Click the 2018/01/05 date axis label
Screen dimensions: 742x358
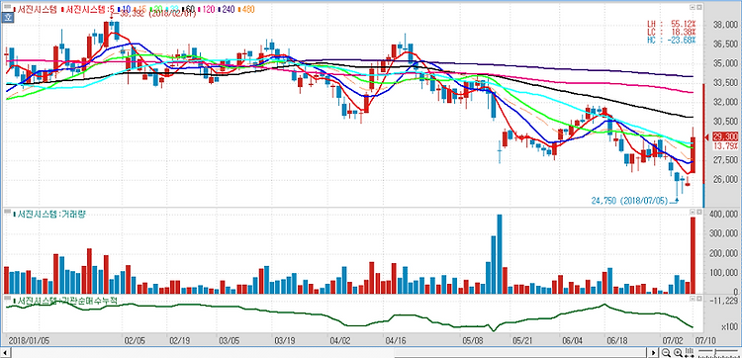click(30, 339)
